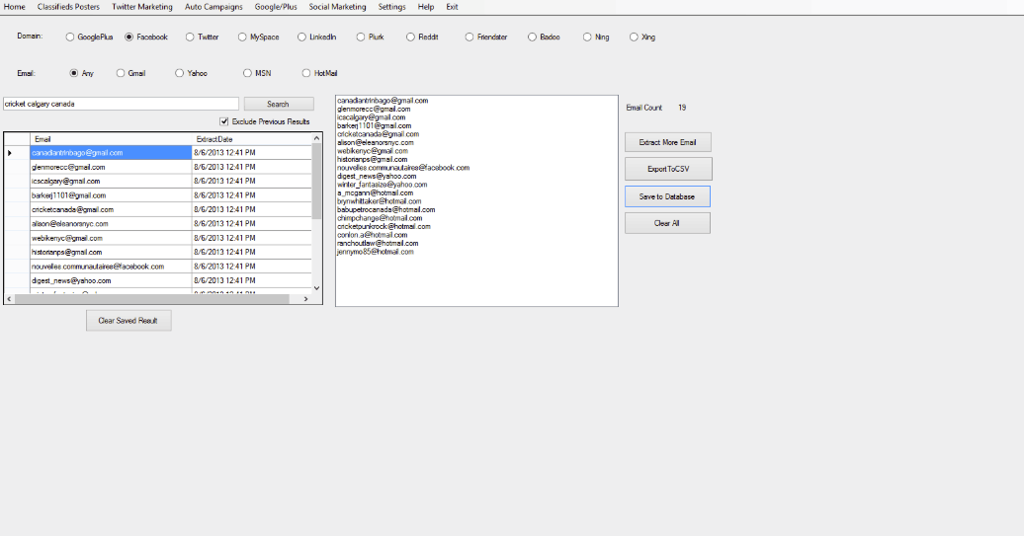The height and width of the screenshot is (536, 1024).
Task: Click the grid's vertical scroll down arrow
Action: click(x=317, y=287)
